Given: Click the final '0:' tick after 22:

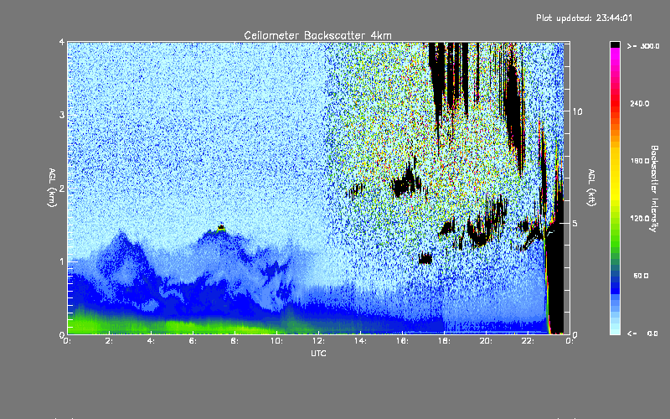Looking at the screenshot, I should (569, 341).
